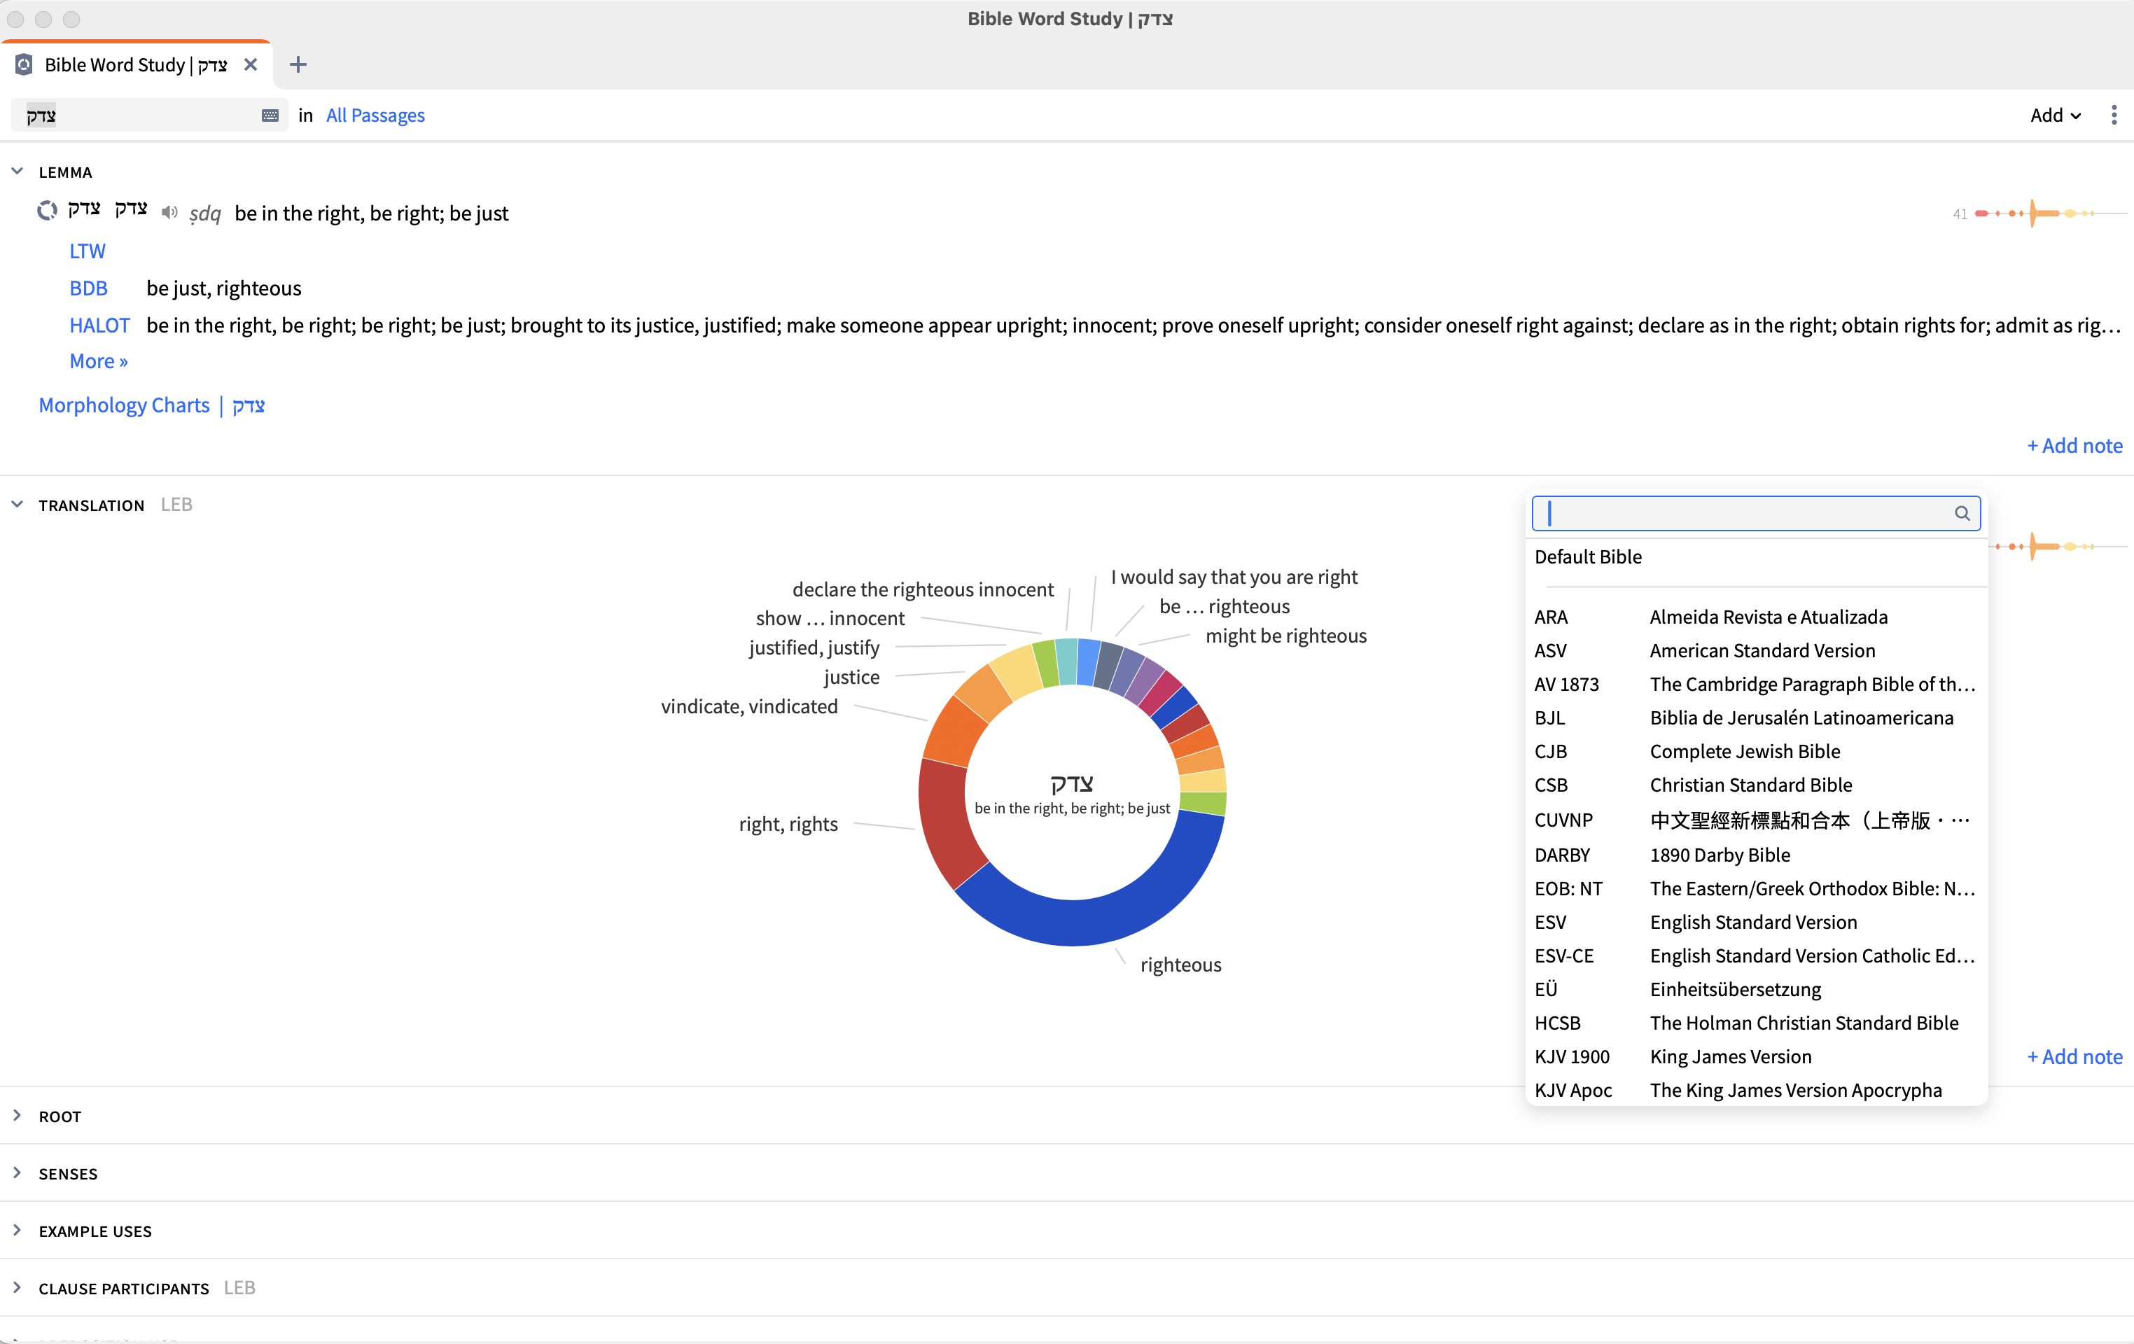The width and height of the screenshot is (2134, 1344).
Task: Change the LEB translation selector
Action: point(176,505)
